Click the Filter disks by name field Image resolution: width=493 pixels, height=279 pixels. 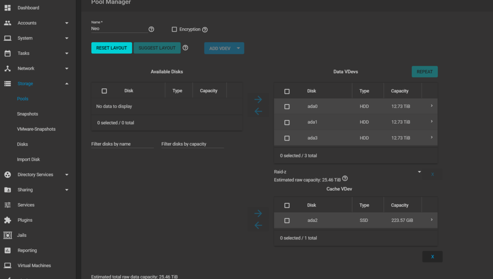tap(122, 144)
